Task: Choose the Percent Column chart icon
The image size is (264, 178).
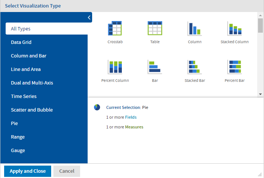Action: (115, 67)
